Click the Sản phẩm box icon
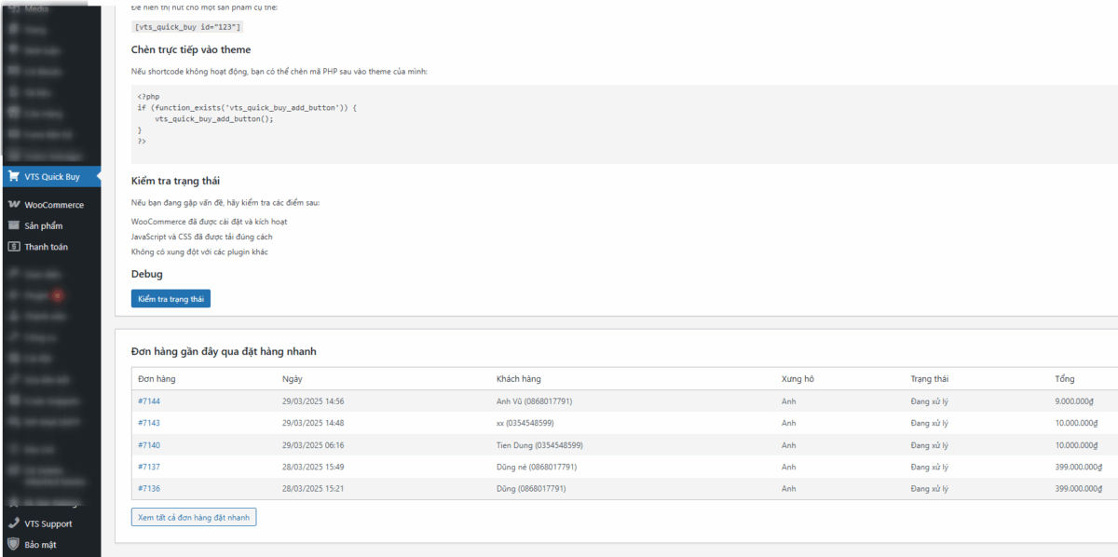1118x557 pixels. tap(13, 225)
